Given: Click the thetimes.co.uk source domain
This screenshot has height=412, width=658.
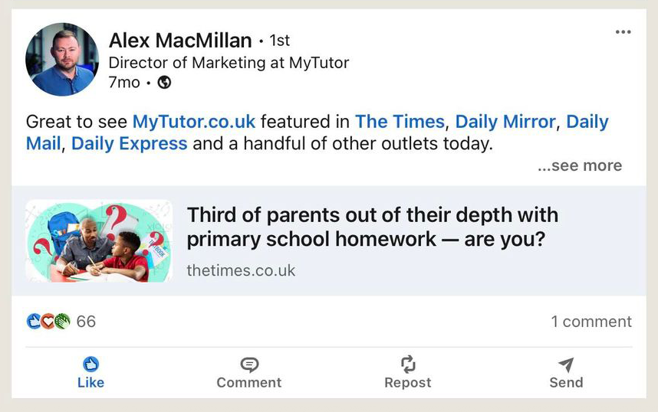Looking at the screenshot, I should point(241,270).
